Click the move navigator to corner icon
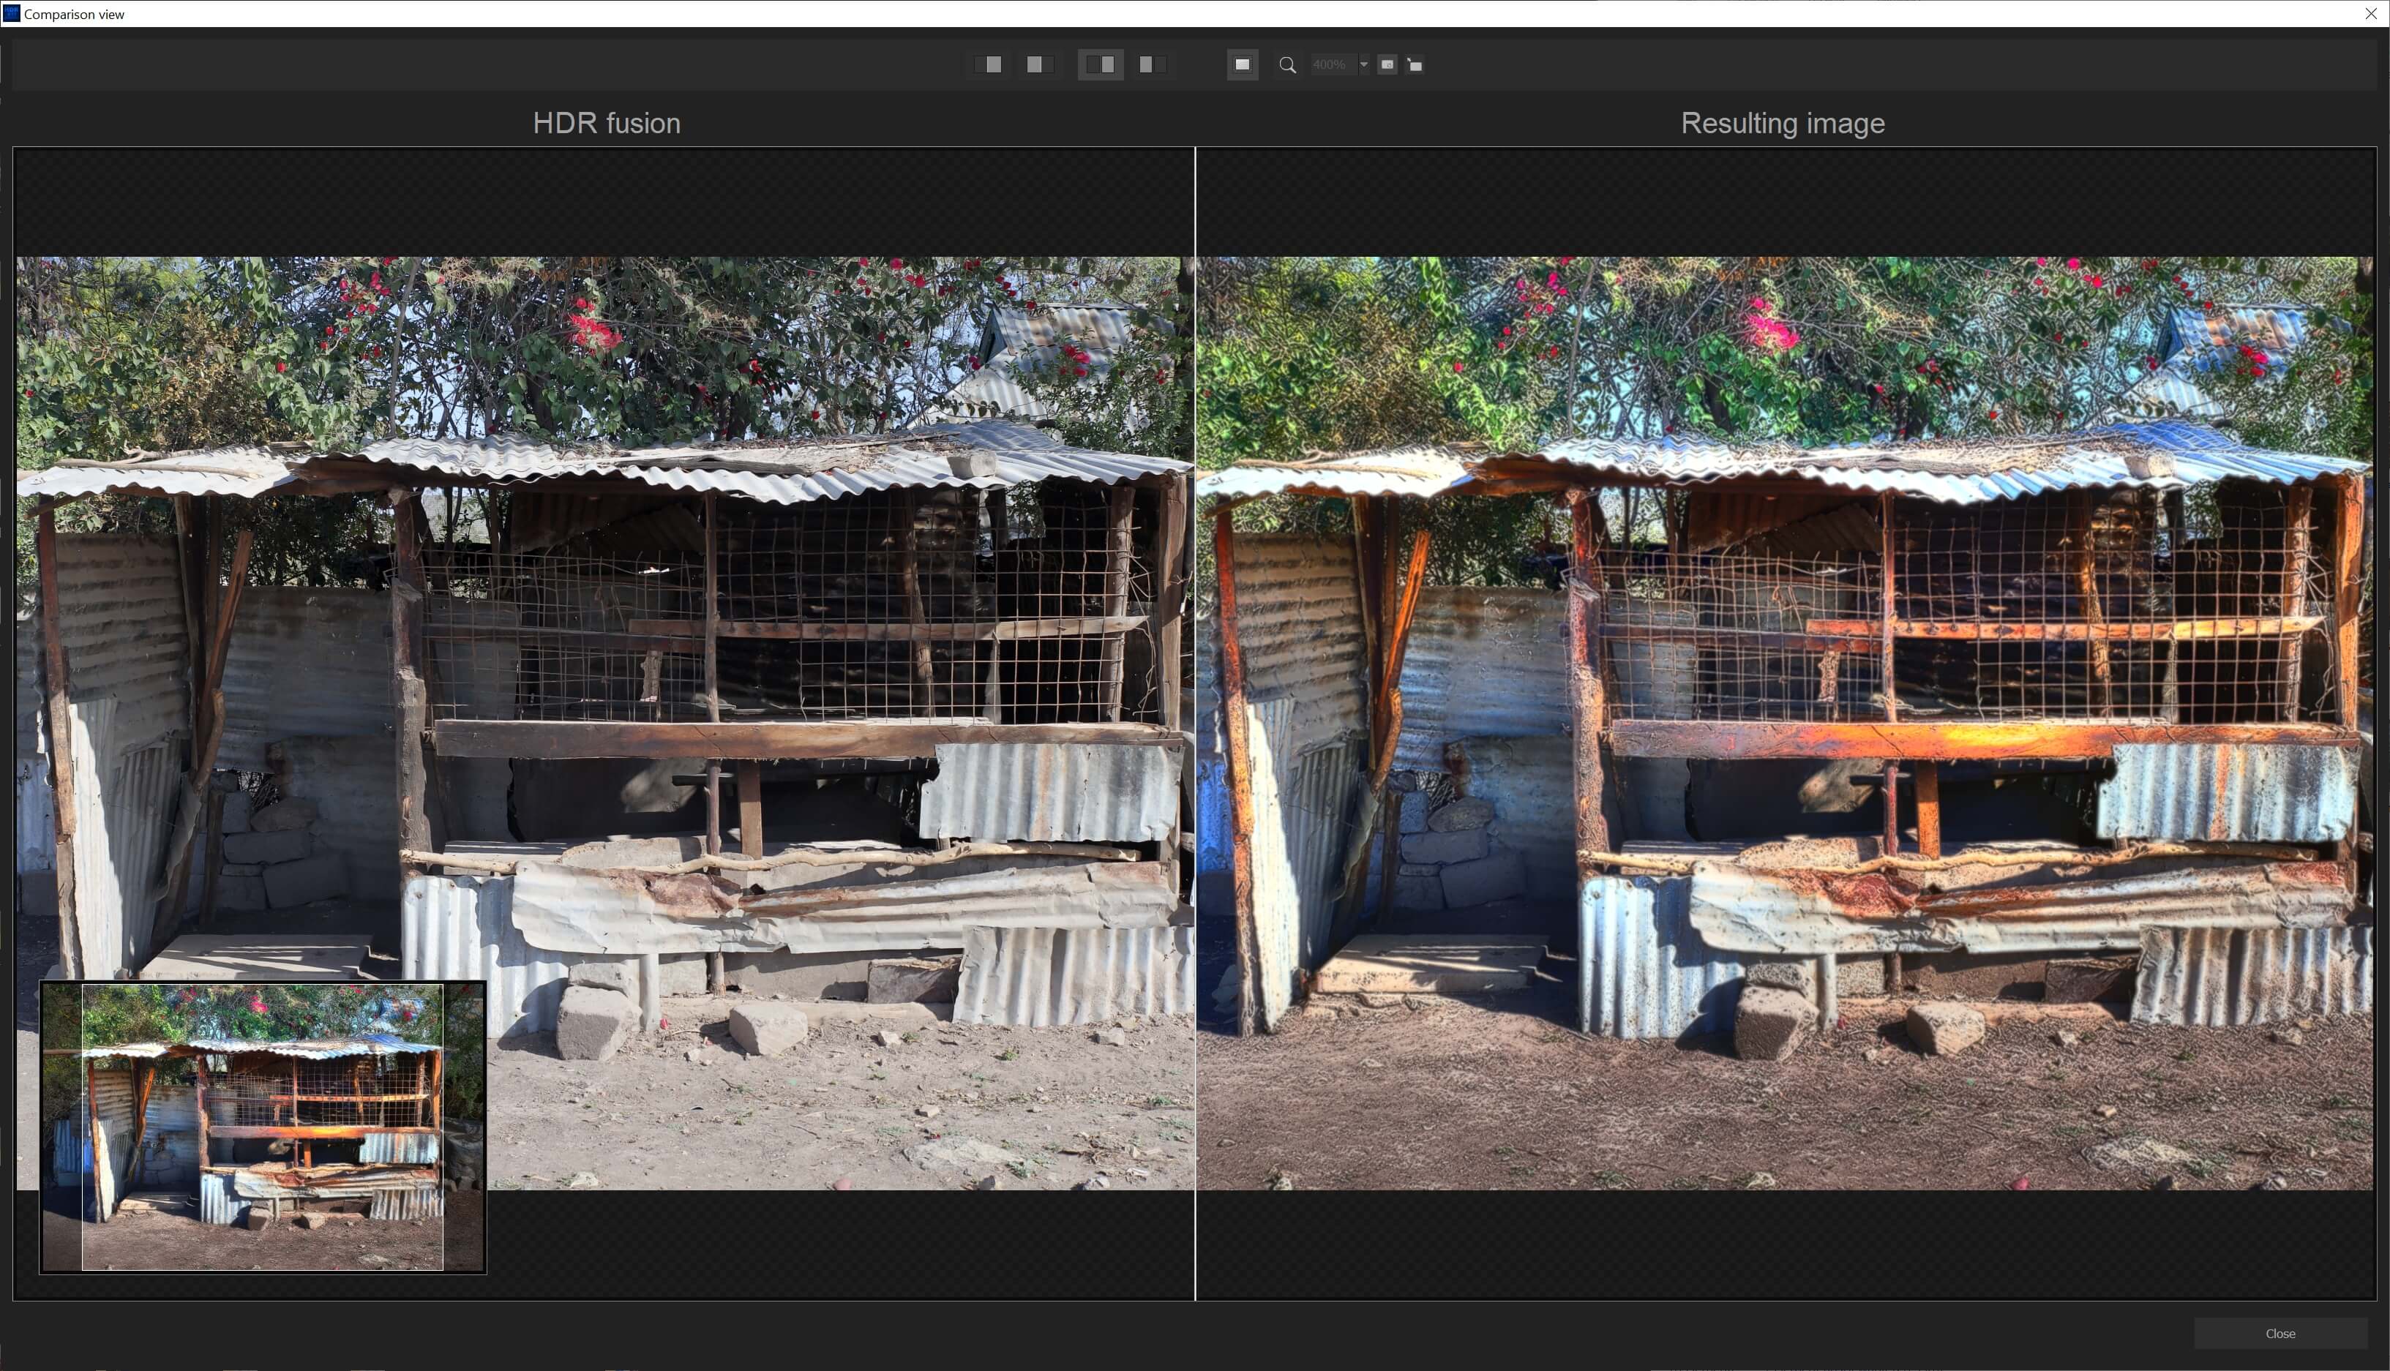Image resolution: width=2390 pixels, height=1371 pixels. click(1415, 65)
